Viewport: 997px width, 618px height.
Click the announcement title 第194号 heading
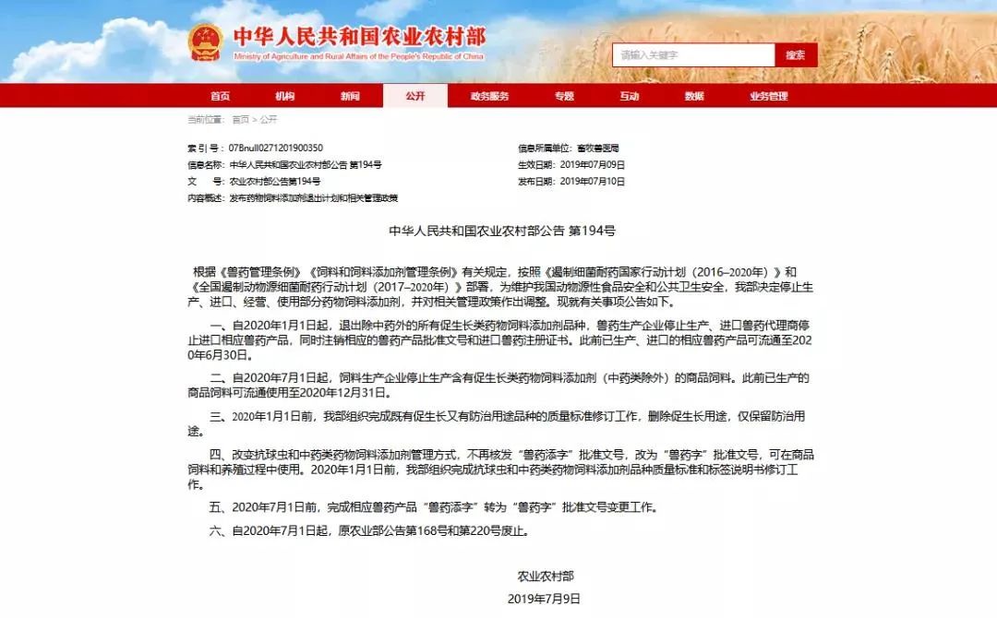coord(502,231)
